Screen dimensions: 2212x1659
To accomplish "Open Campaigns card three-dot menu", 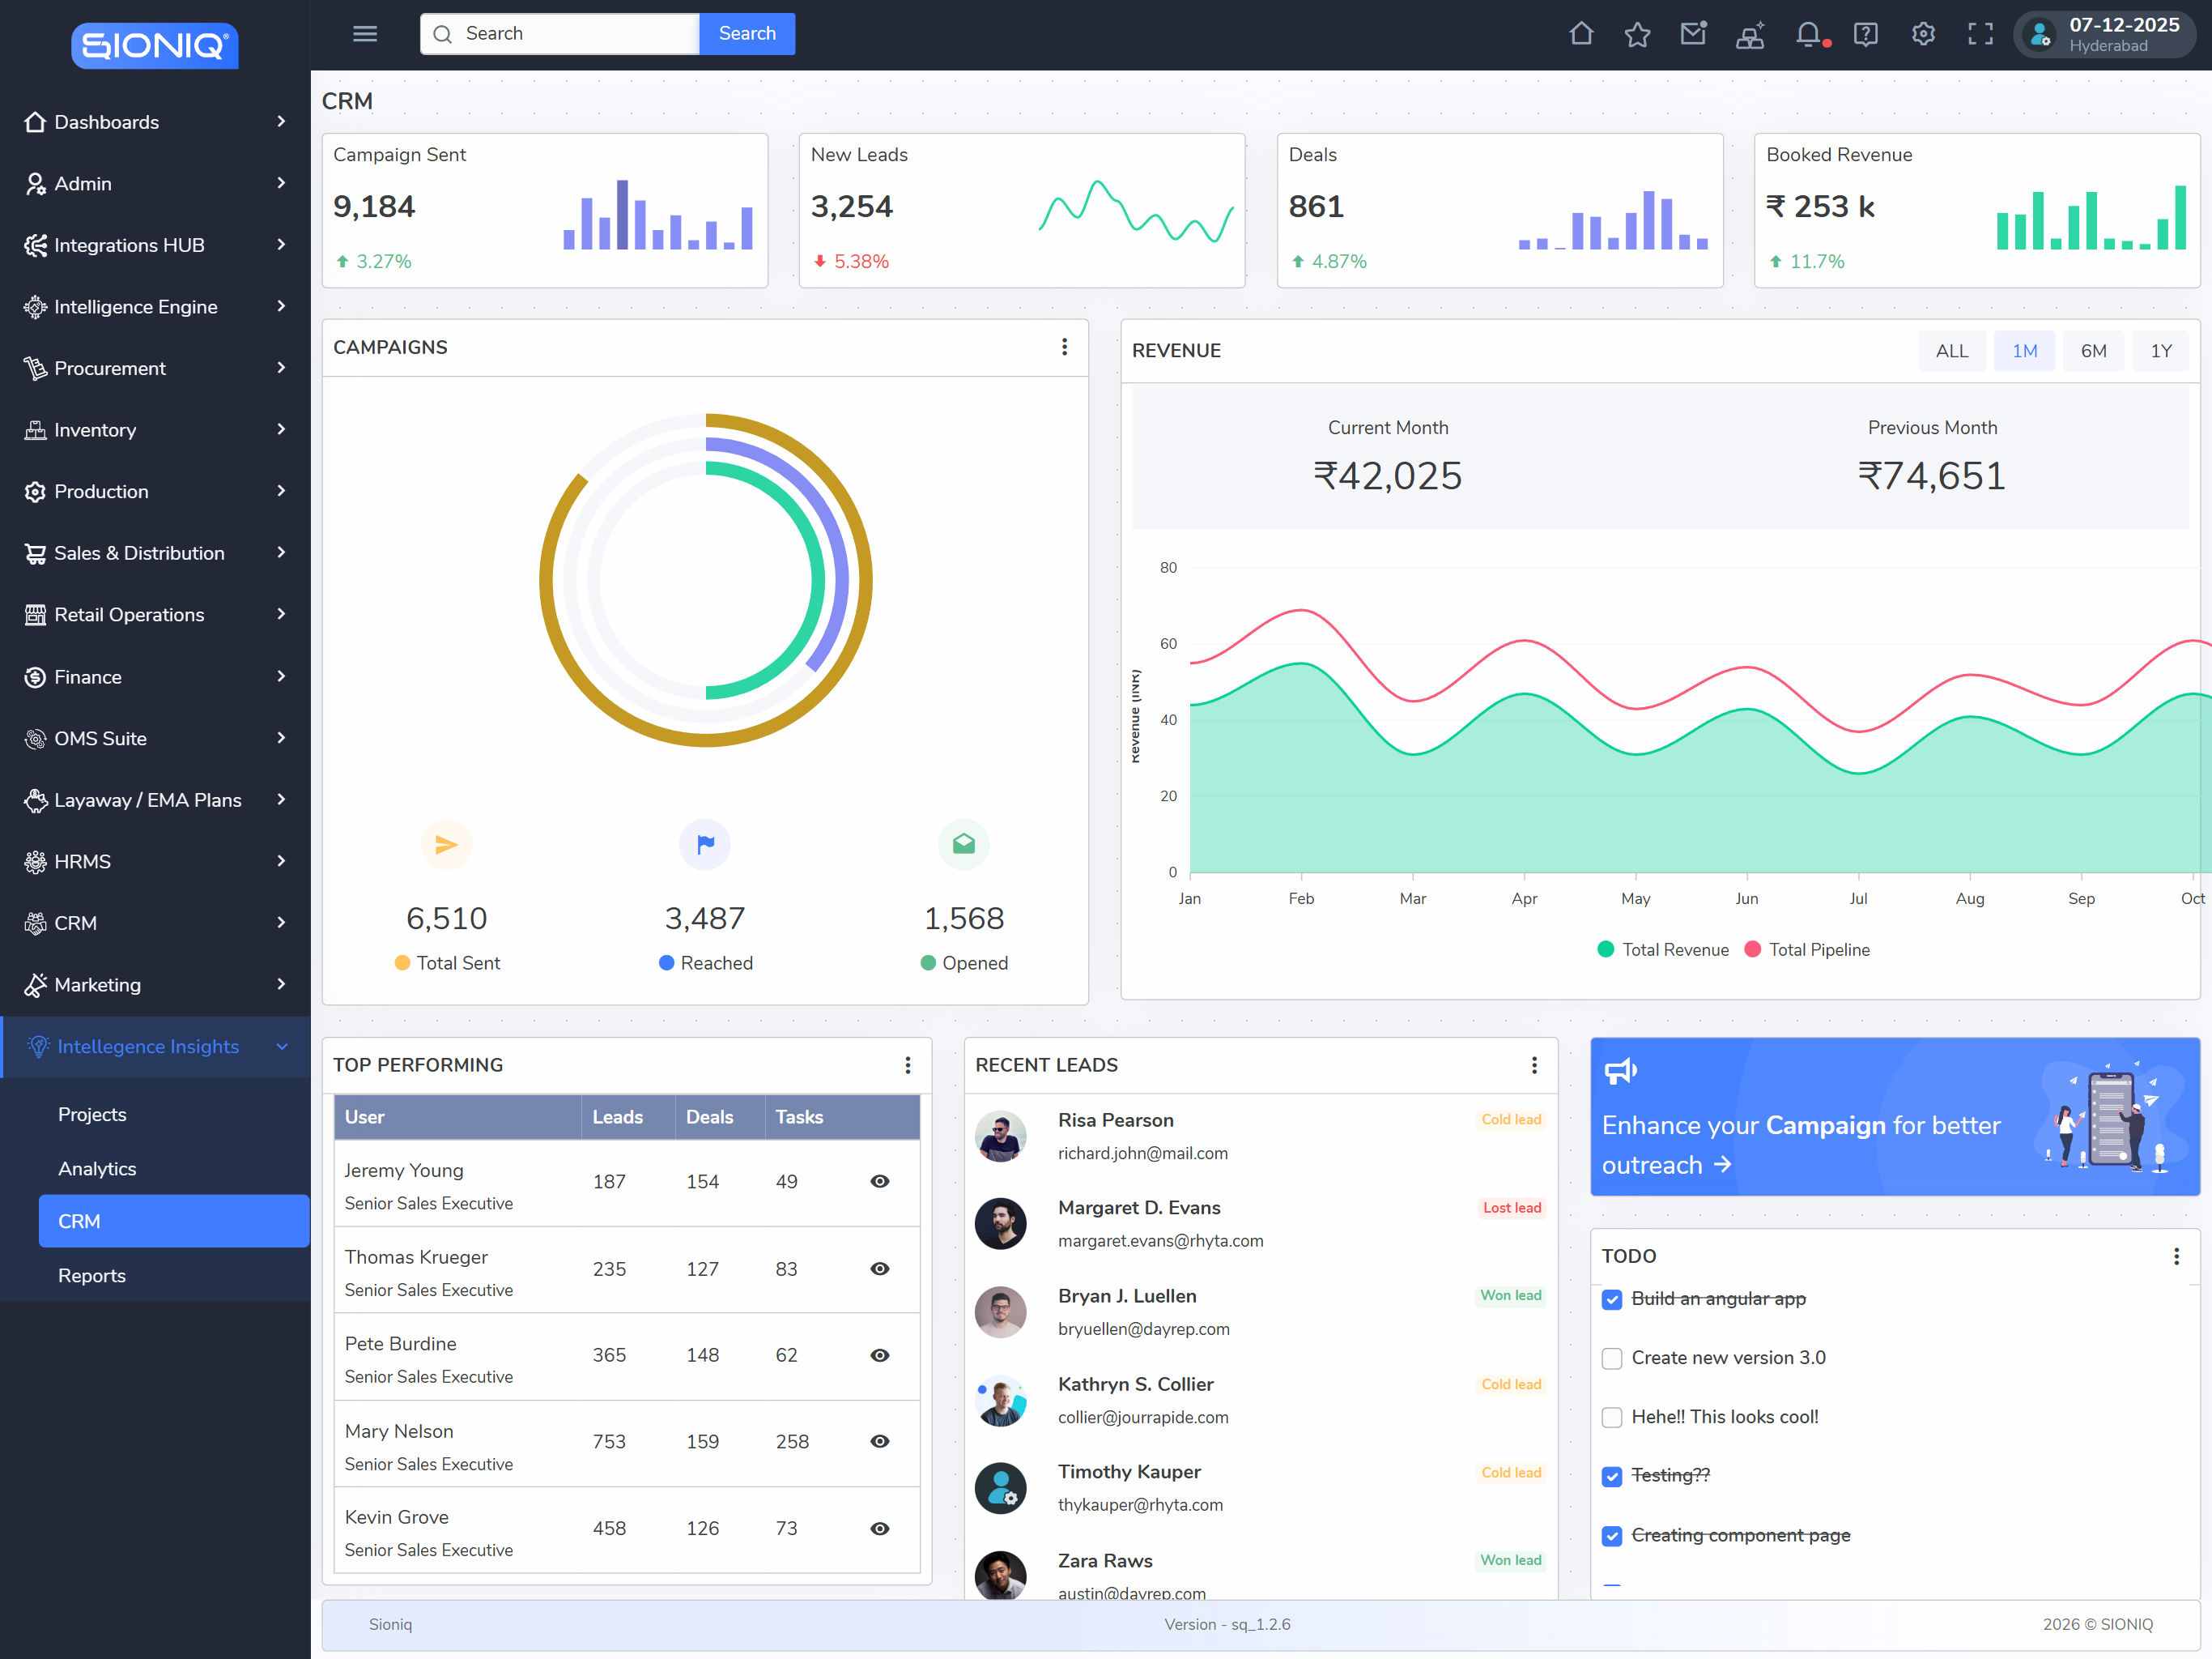I will click(1064, 346).
